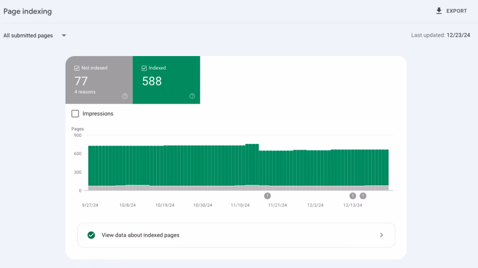Select the Not indexed 77 card
The height and width of the screenshot is (268, 478).
click(99, 80)
